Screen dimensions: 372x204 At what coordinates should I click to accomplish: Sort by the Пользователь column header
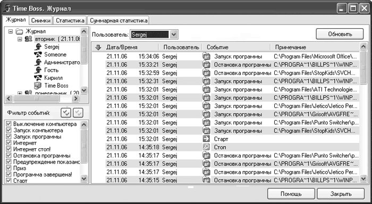coord(181,47)
